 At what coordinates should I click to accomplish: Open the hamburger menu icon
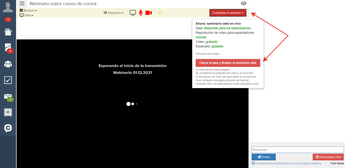(x=22, y=3)
